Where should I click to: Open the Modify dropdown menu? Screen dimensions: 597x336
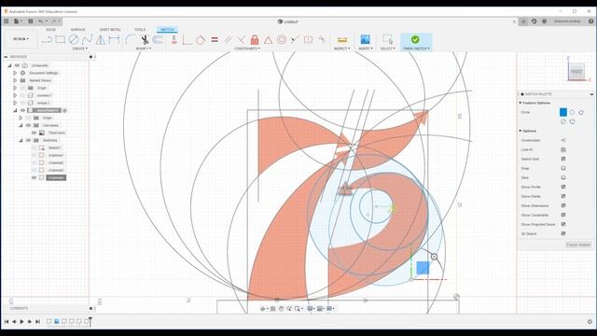144,49
